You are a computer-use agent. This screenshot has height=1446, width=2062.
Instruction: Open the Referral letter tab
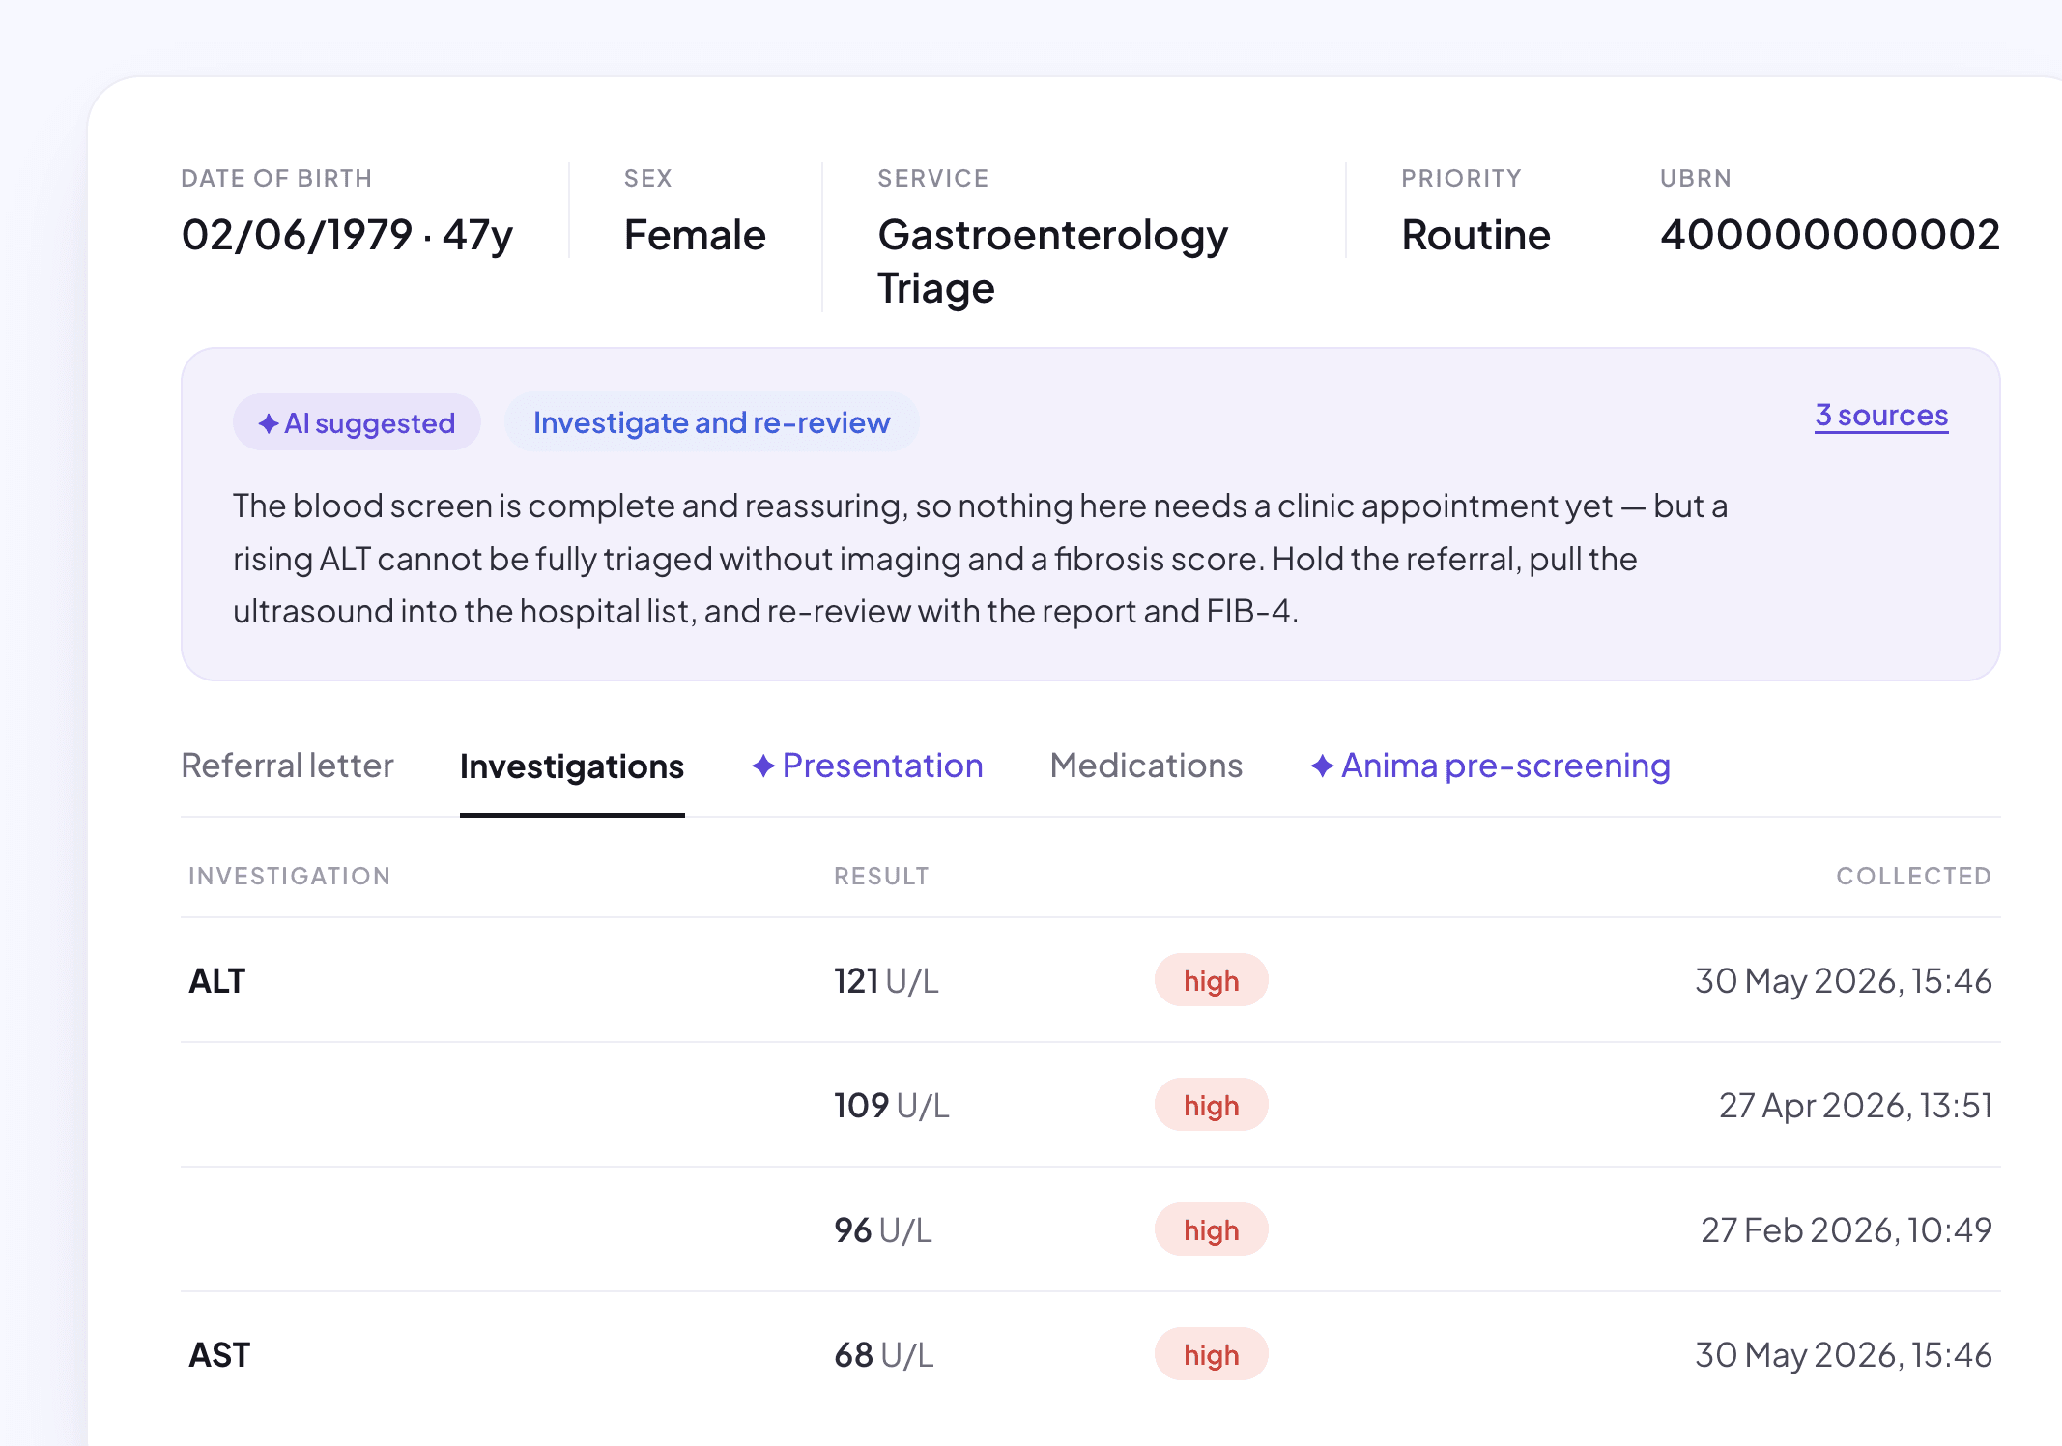pyautogui.click(x=287, y=766)
